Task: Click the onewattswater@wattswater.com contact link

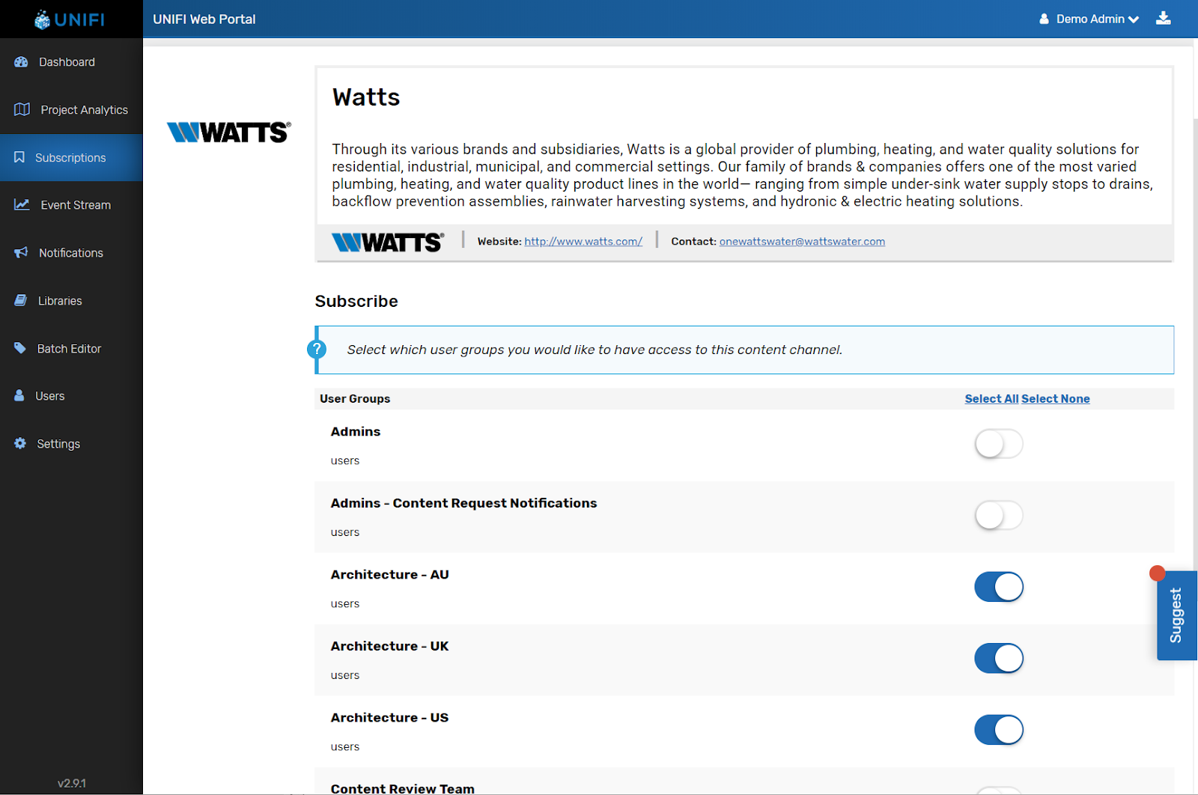Action: point(802,242)
